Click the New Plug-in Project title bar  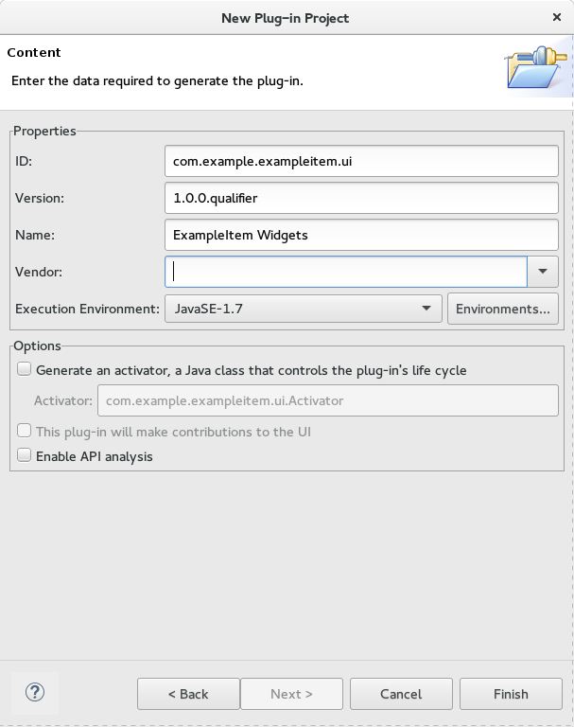pyautogui.click(x=285, y=18)
